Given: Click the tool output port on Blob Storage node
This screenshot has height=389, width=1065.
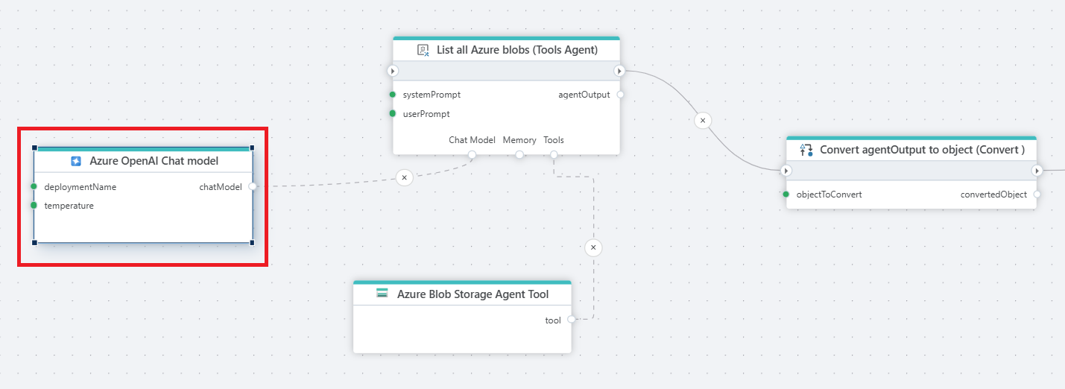Looking at the screenshot, I should tap(571, 320).
